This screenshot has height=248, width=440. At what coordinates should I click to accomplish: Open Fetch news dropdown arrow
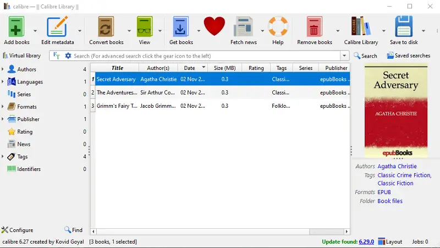[x=262, y=31]
